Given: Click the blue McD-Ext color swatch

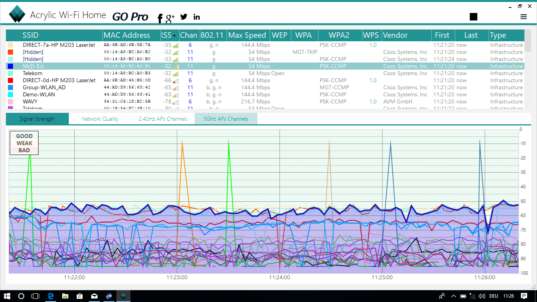Looking at the screenshot, I should (x=11, y=66).
